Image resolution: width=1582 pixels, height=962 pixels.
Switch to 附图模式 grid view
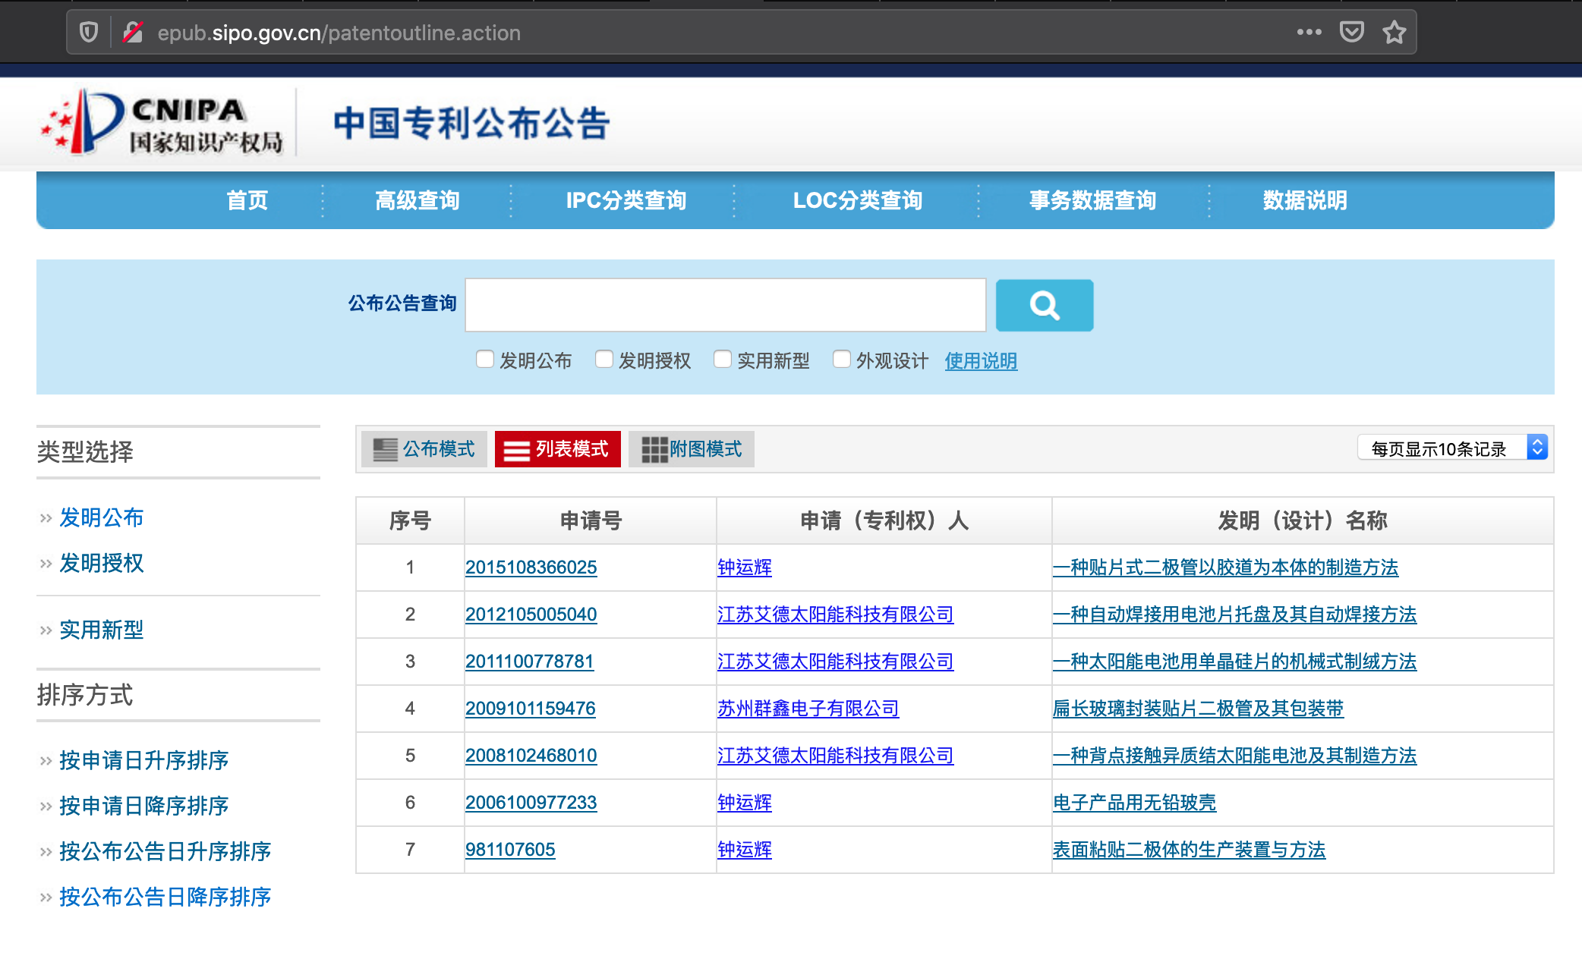coord(692,449)
